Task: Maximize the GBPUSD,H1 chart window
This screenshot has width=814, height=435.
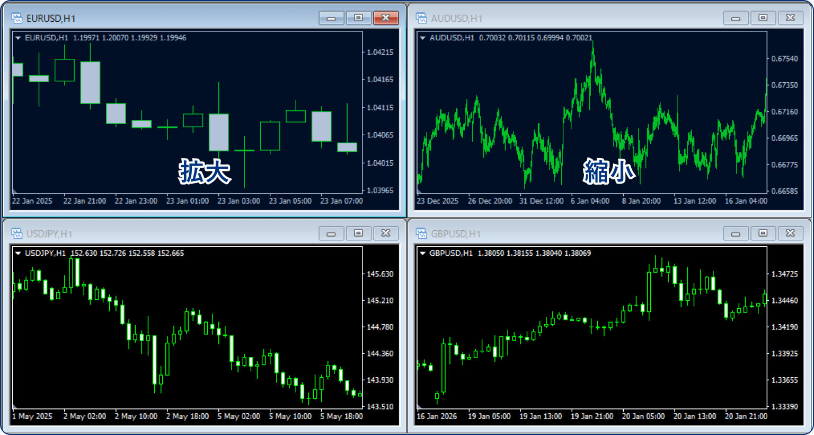Action: (x=763, y=233)
